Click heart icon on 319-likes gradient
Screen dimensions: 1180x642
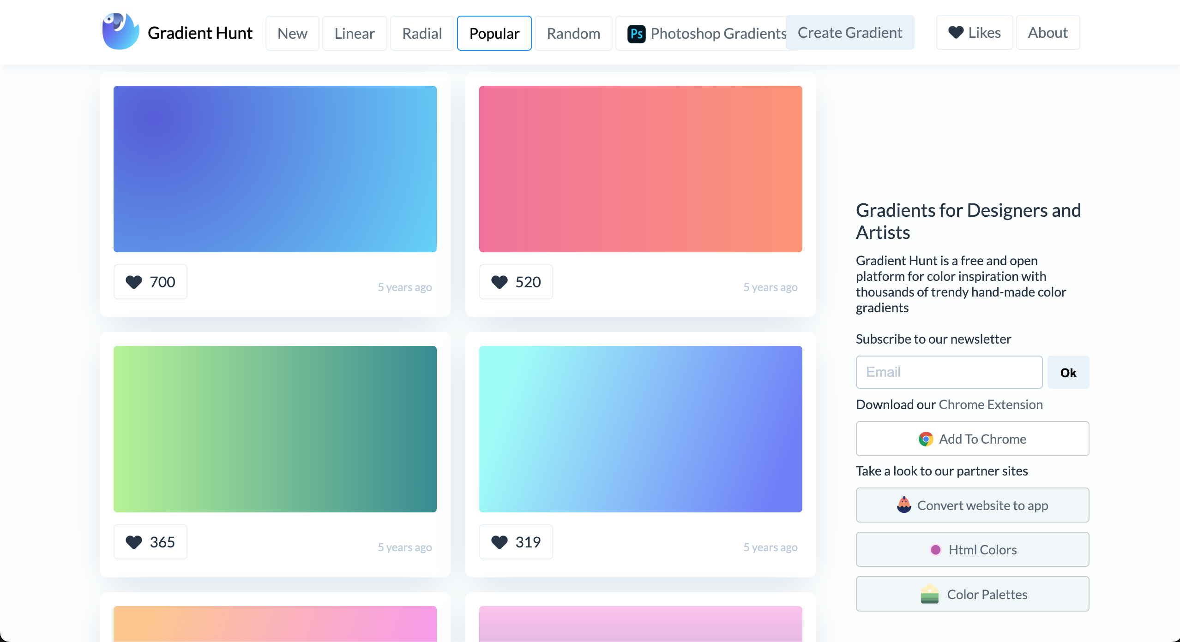[x=500, y=542]
